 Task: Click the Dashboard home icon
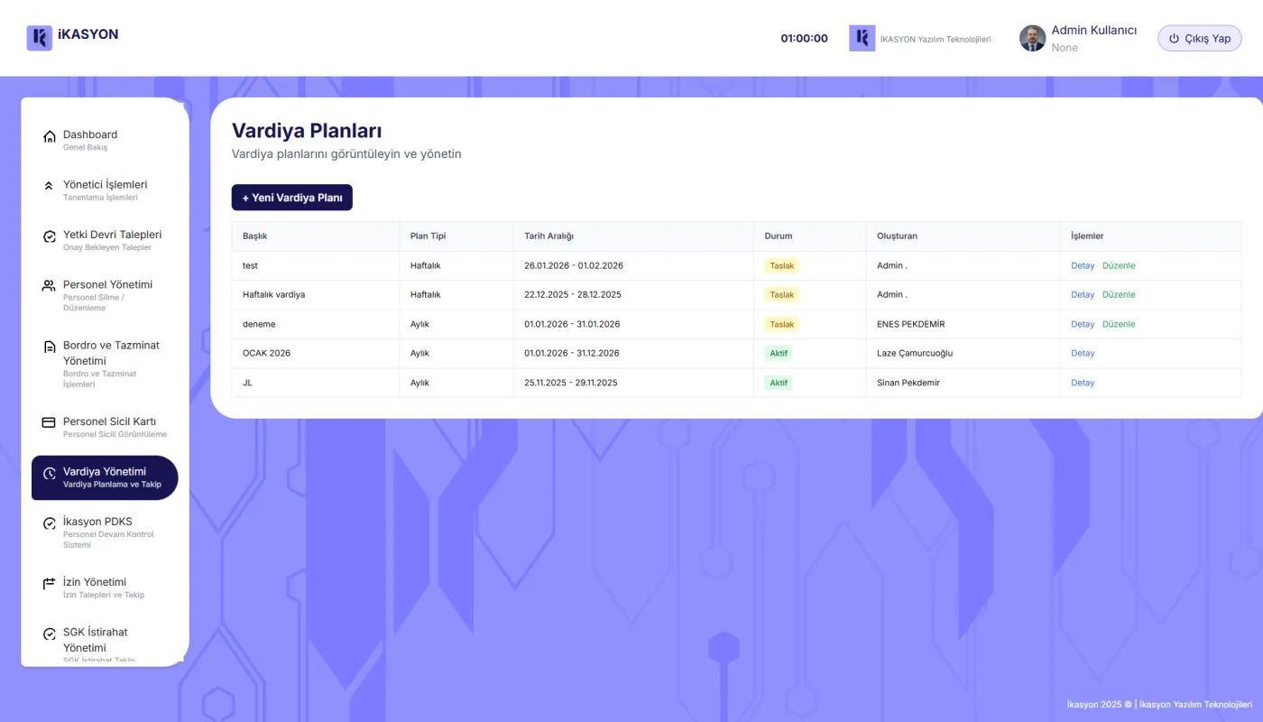50,136
